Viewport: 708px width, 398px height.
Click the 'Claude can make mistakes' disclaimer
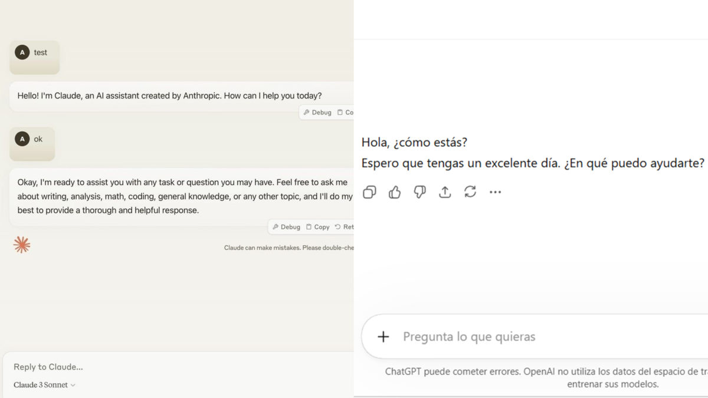tap(289, 248)
